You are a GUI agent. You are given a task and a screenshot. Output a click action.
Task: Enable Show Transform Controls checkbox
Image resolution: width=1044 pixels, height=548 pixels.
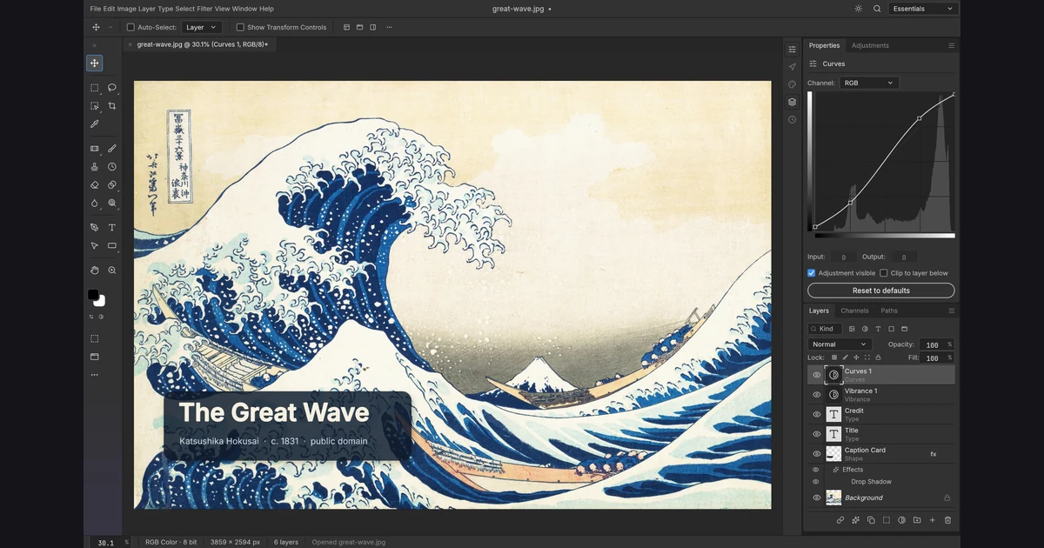click(x=240, y=27)
